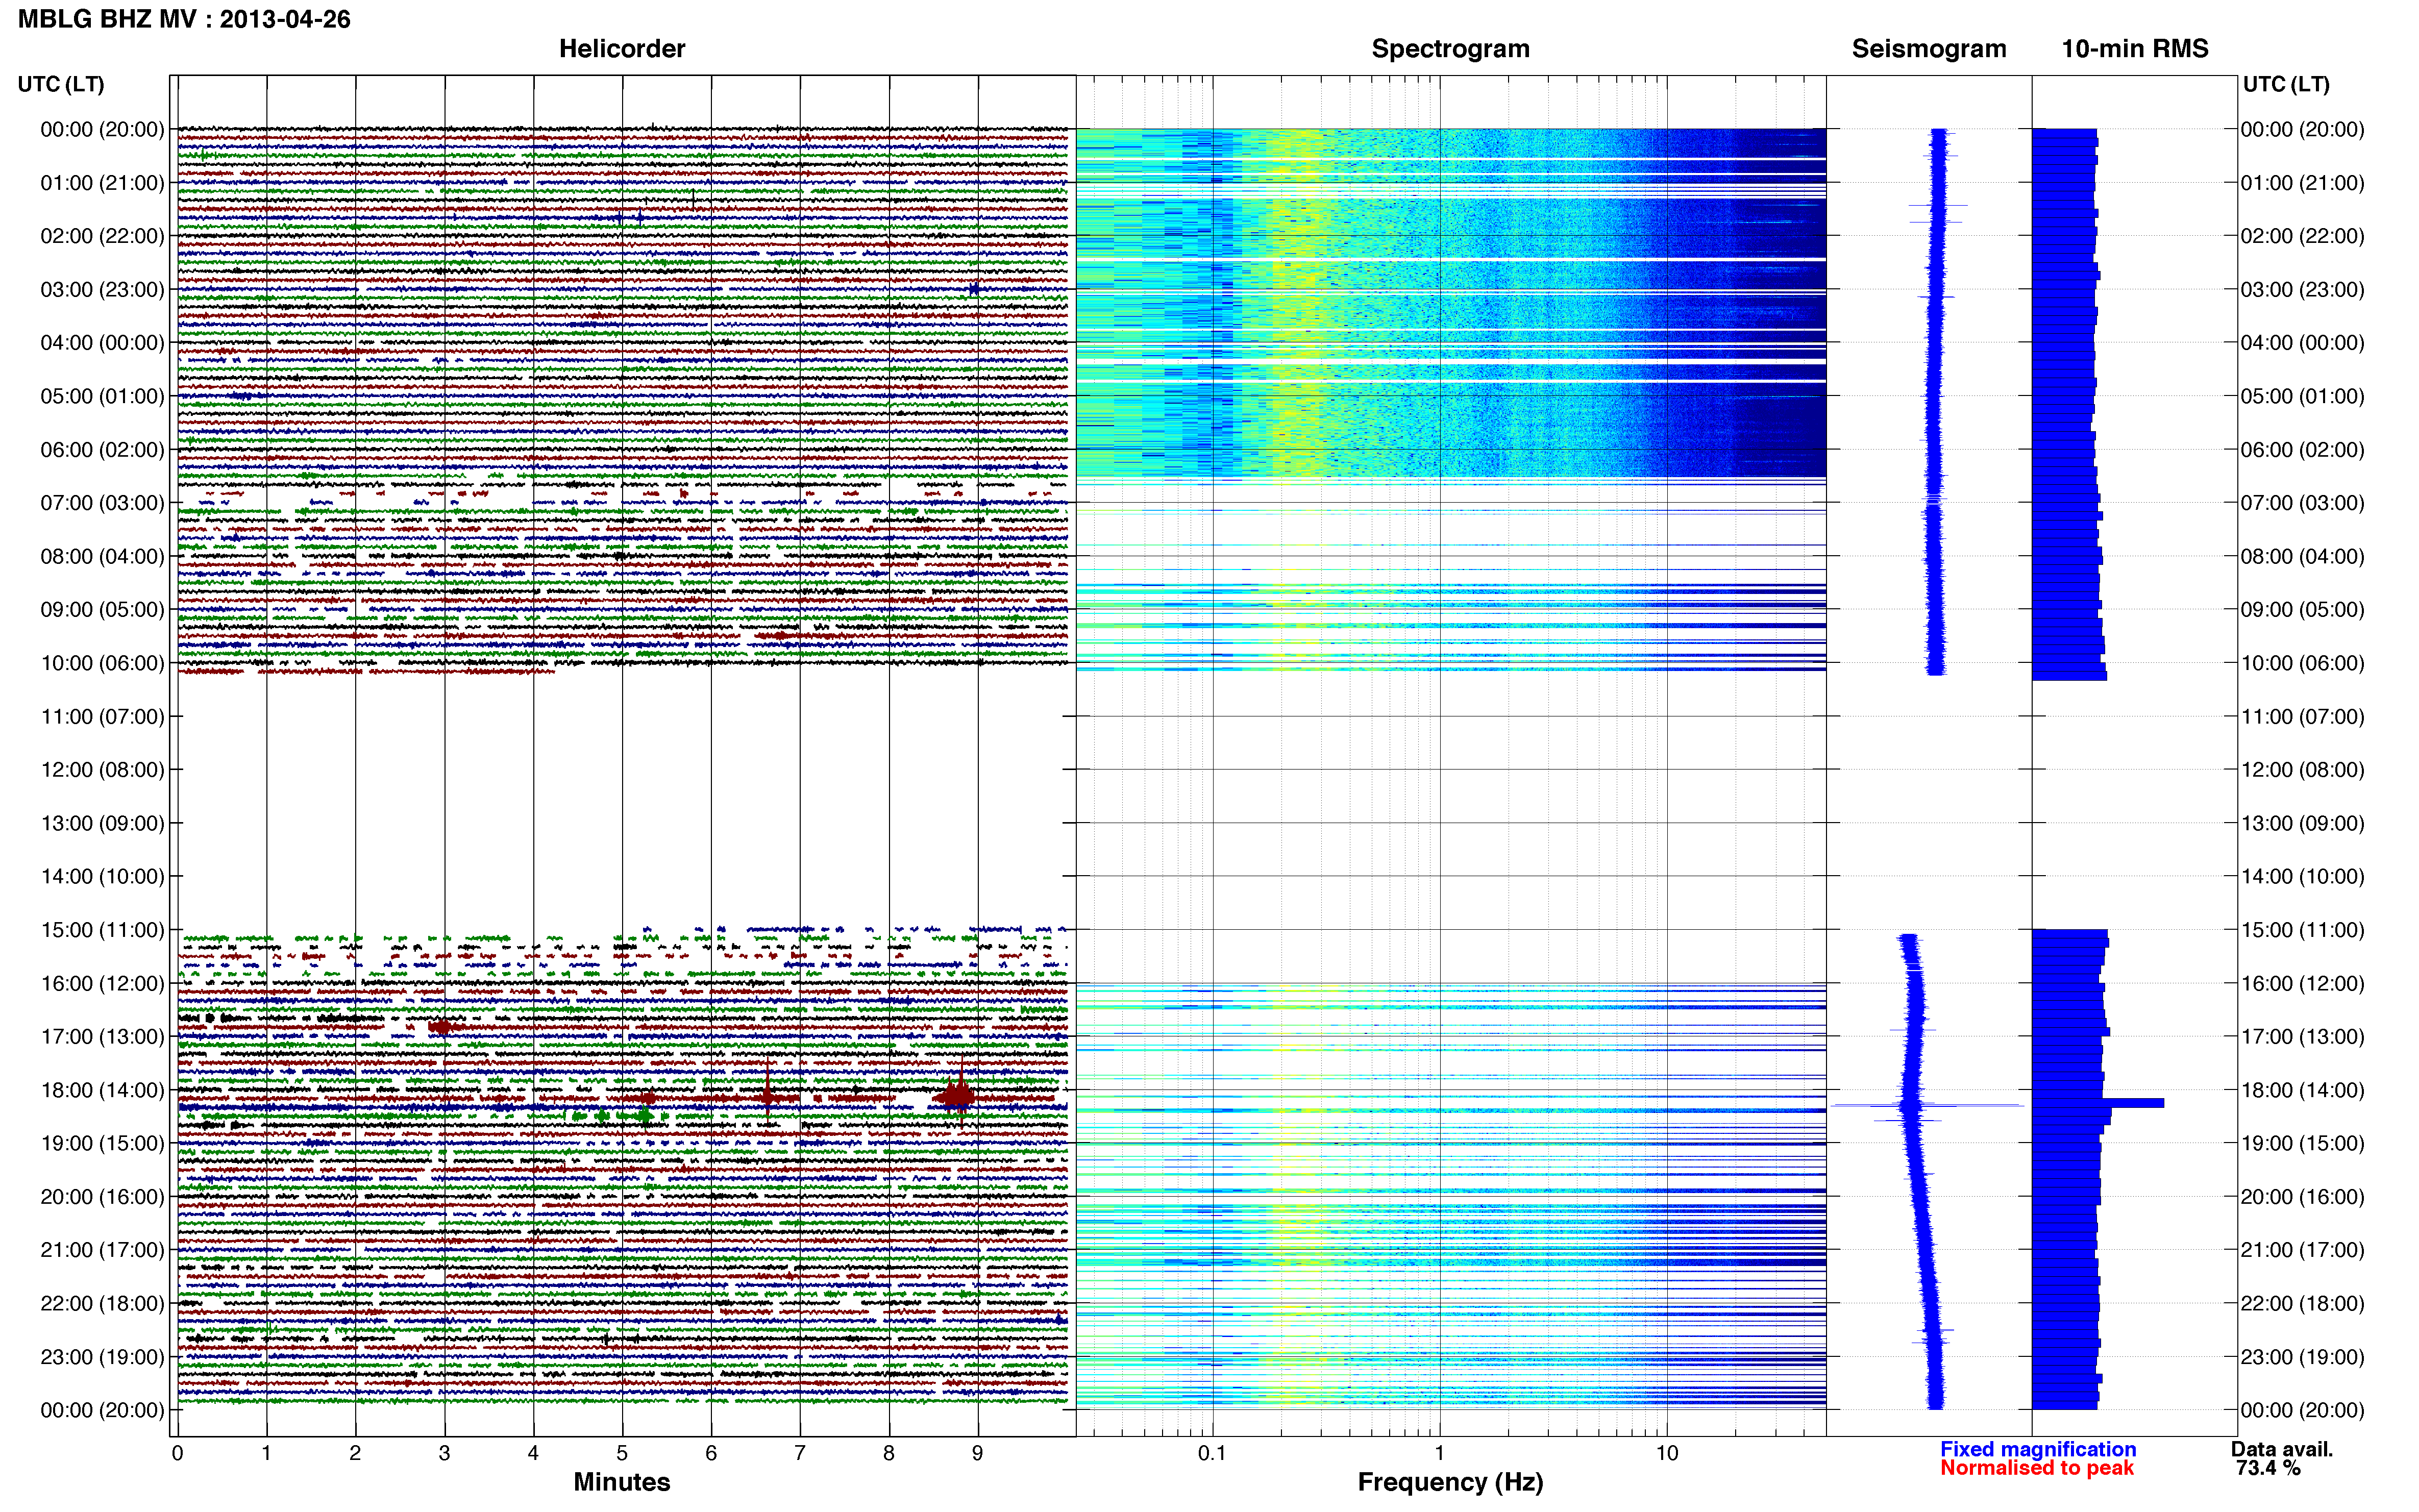Screen dimensions: 2419x1512
Task: Click the left-axis '07:00 (03:00)' time label
Action: pos(102,503)
